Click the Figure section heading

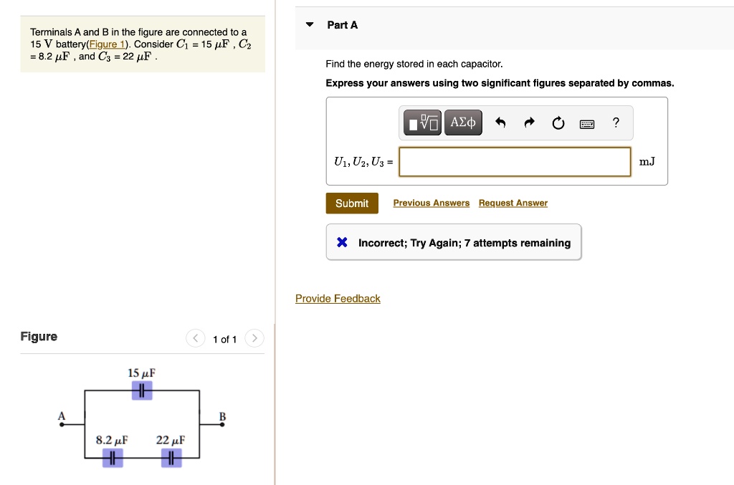click(x=39, y=336)
